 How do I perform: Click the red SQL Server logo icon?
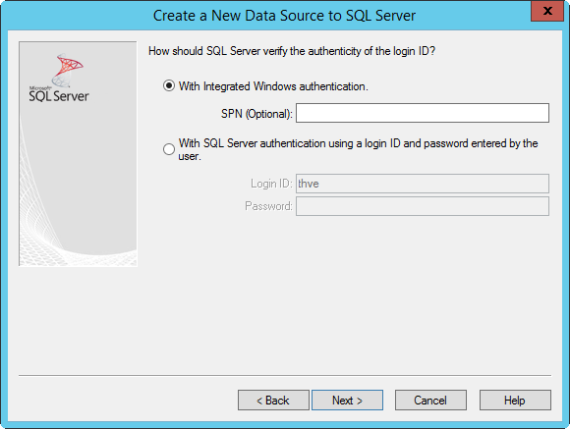click(68, 70)
